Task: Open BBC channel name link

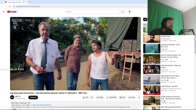Action: coord(17,97)
